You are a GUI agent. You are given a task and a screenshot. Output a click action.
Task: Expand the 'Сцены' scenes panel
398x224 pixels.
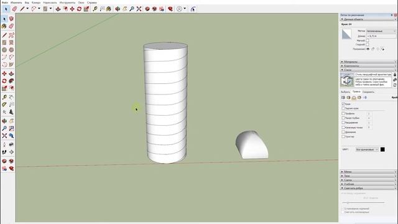coord(368,180)
